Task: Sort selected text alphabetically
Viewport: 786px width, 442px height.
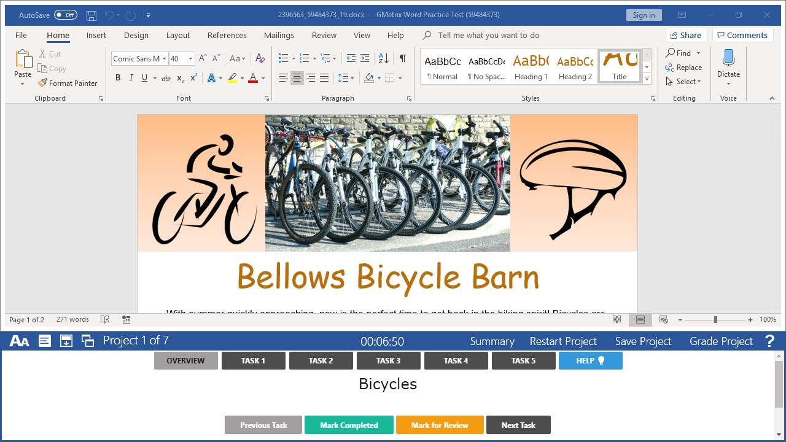Action: [383, 58]
